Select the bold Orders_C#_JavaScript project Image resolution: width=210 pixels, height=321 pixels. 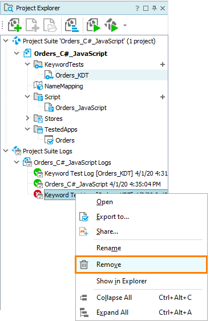[x=71, y=54]
